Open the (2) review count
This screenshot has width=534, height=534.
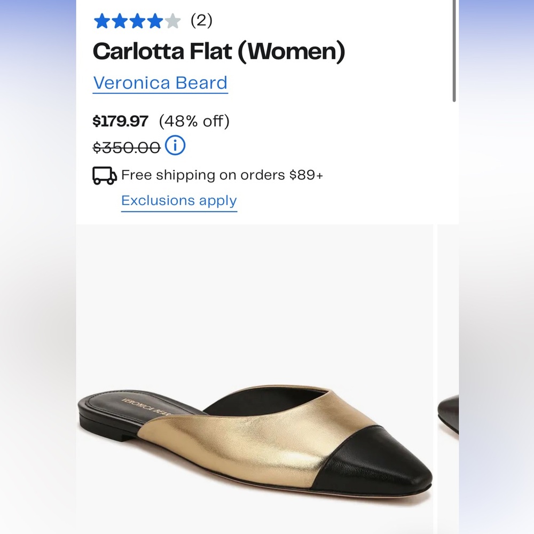pos(201,20)
